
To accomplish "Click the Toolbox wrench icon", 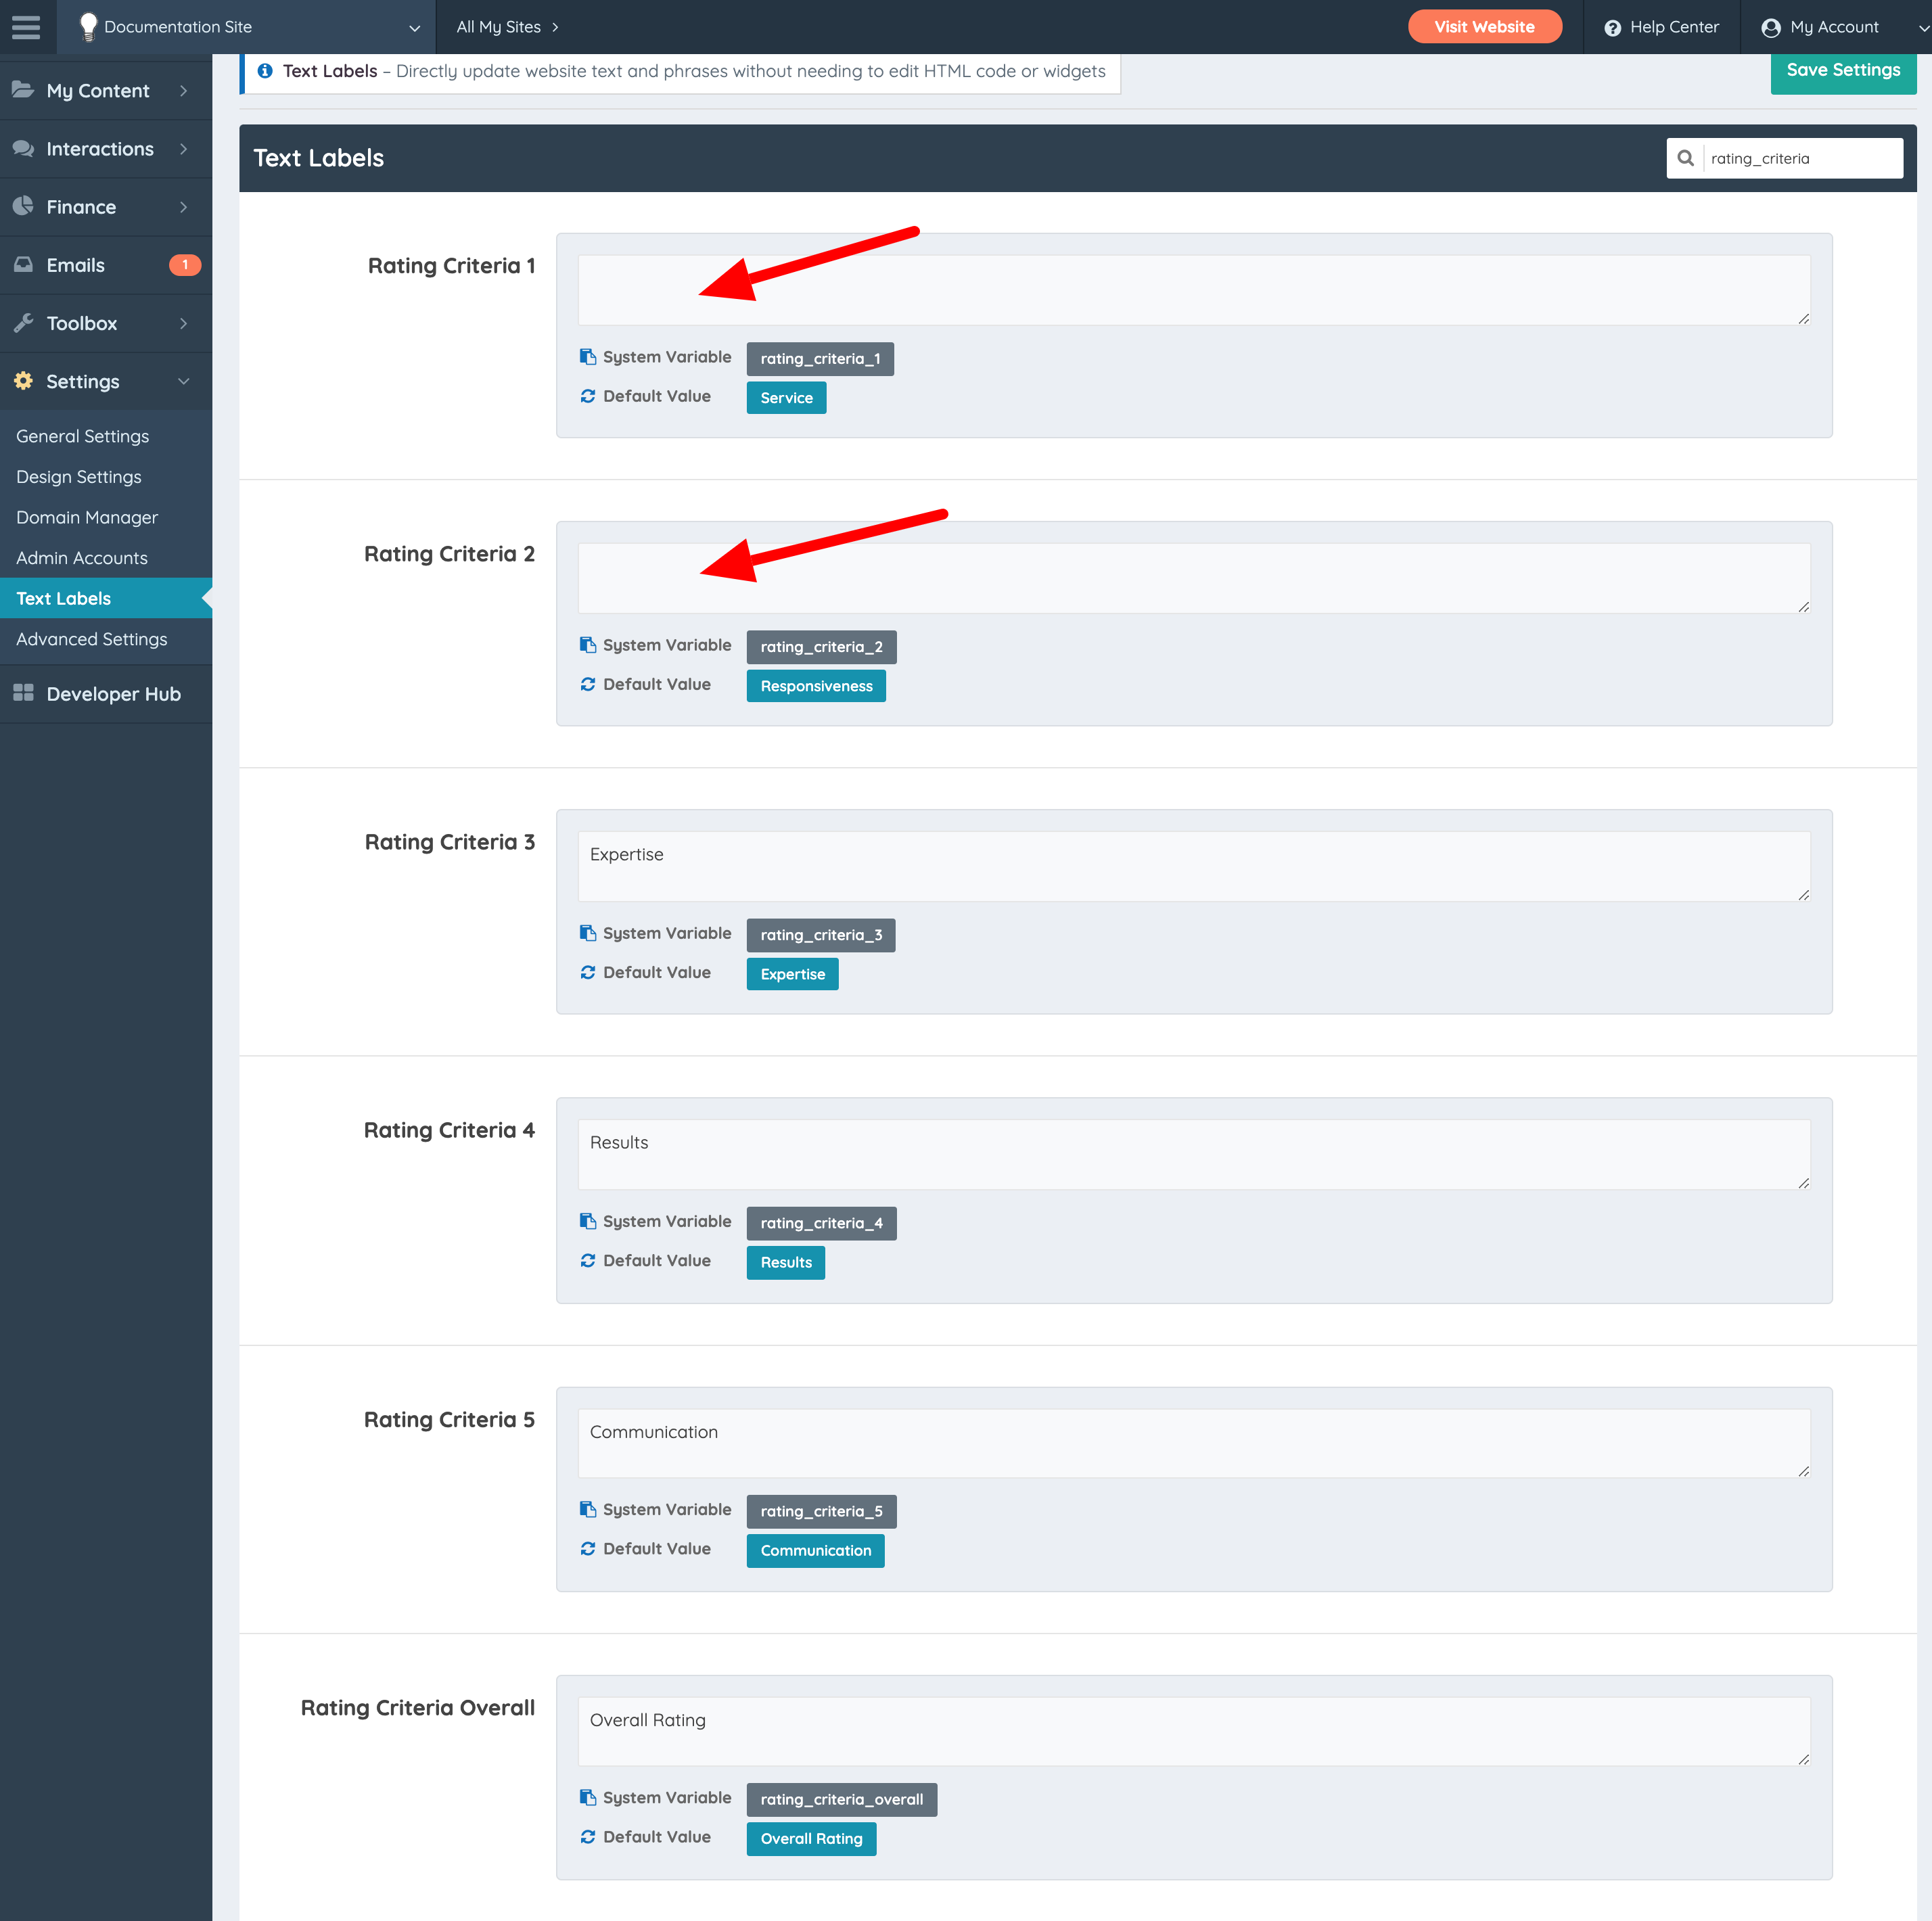I will 23,323.
